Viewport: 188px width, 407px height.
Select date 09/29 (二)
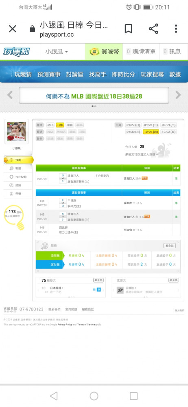(x=168, y=125)
